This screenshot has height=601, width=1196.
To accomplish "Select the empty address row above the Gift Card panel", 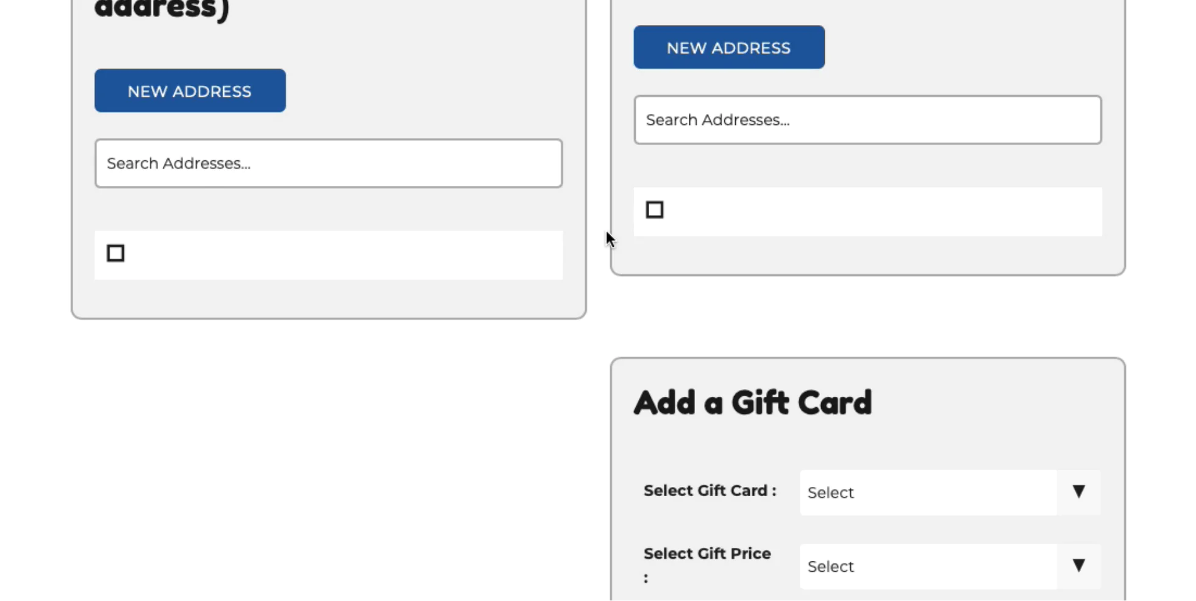I will tap(878, 212).
